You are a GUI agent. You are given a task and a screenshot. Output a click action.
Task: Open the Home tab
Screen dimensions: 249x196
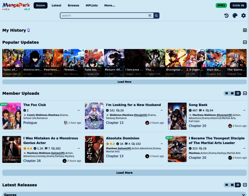(x=41, y=5)
